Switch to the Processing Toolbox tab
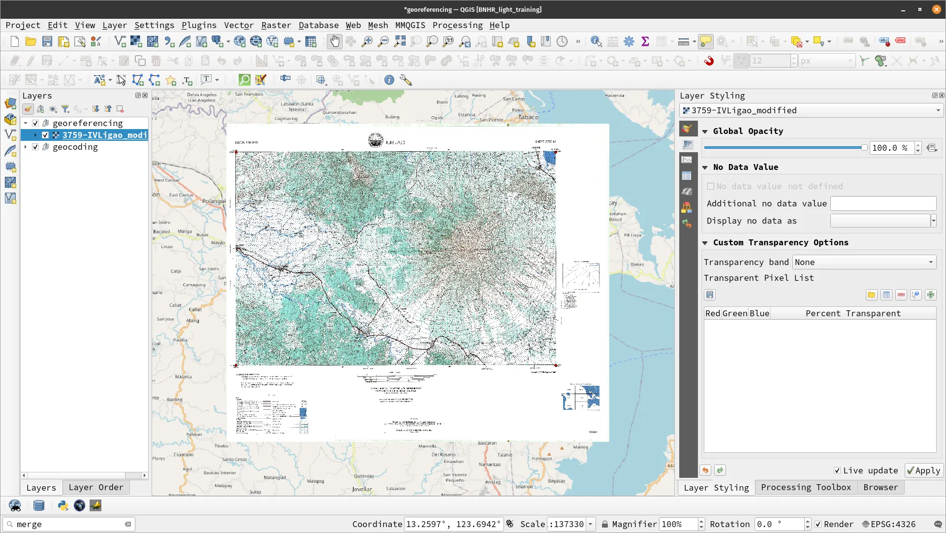Viewport: 946px width, 533px height. [805, 487]
